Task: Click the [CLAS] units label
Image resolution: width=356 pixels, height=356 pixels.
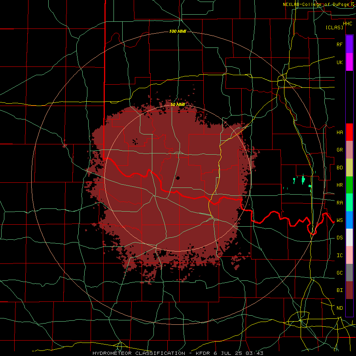Action: pyautogui.click(x=334, y=27)
